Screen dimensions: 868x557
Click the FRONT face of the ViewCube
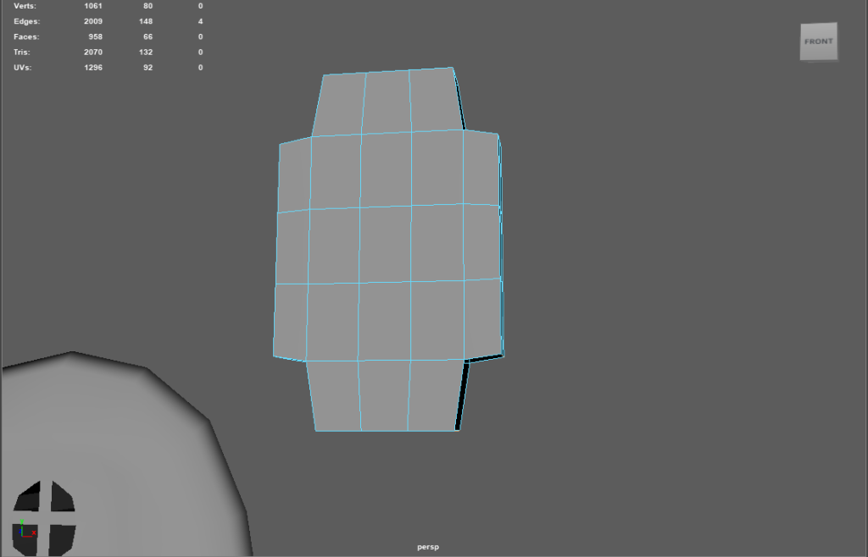point(818,41)
